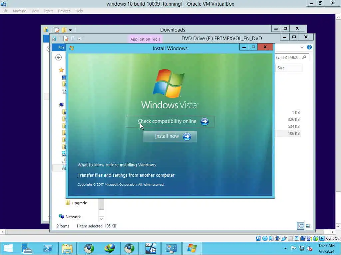The image size is (341, 255).
Task: Go back in the DVD Drive Explorer window
Action: point(58,57)
